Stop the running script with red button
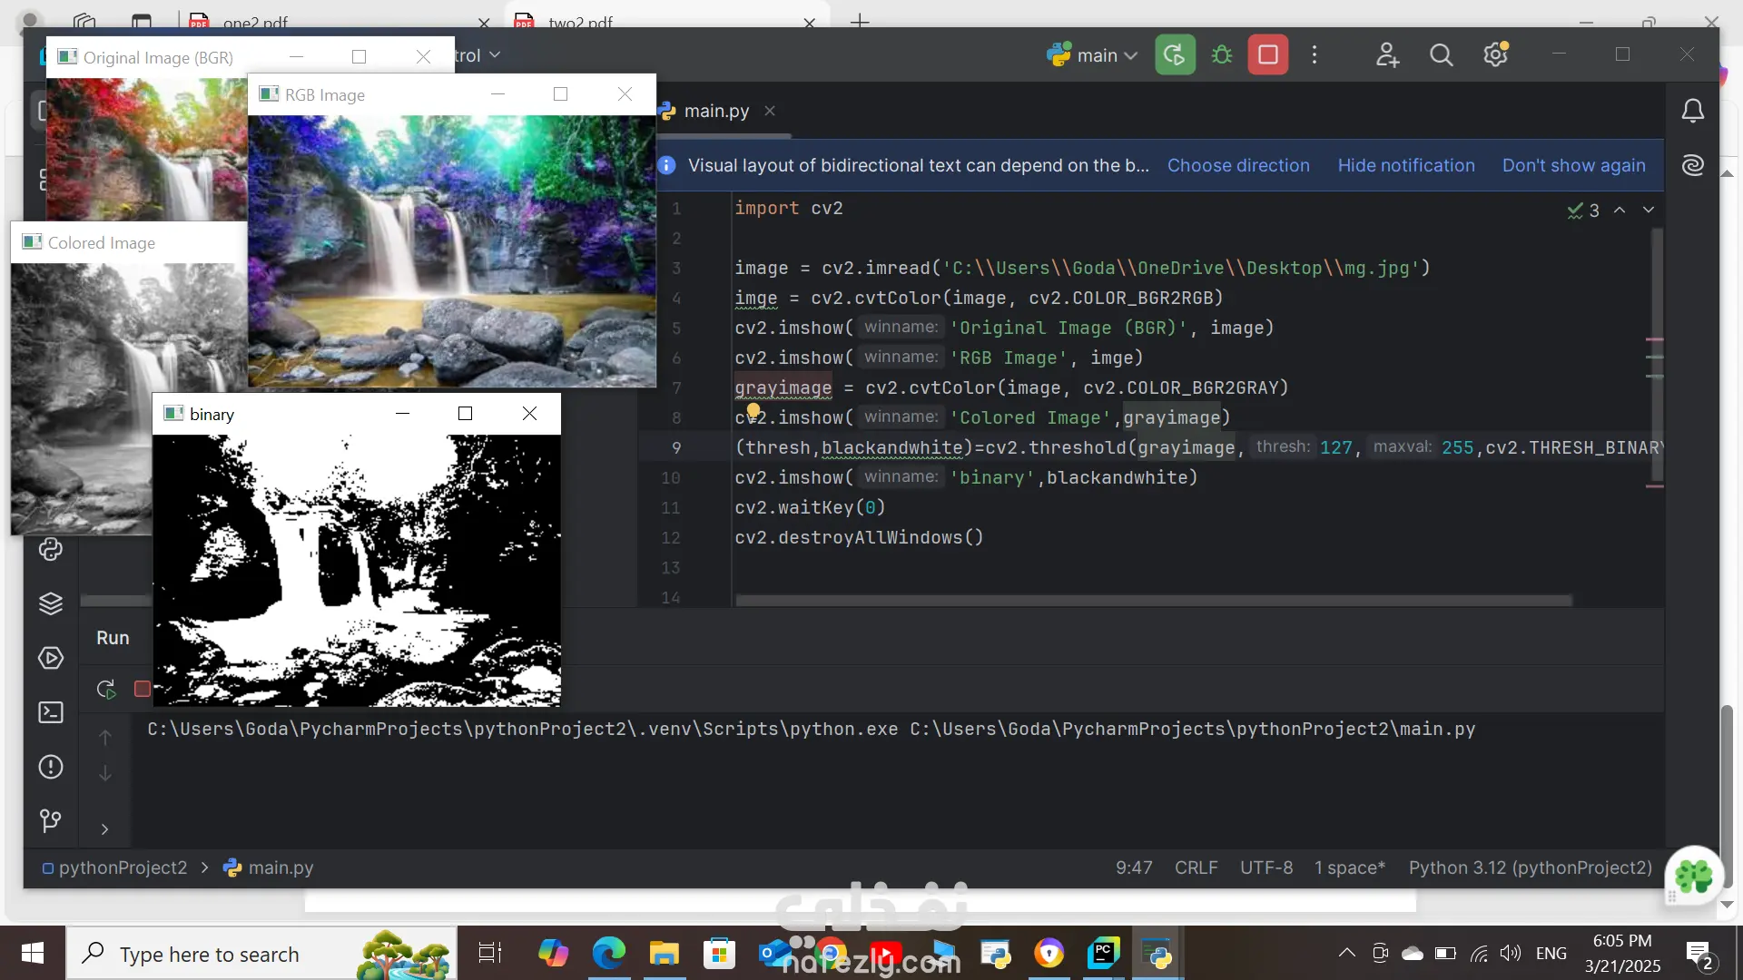The width and height of the screenshot is (1743, 980). tap(1268, 55)
